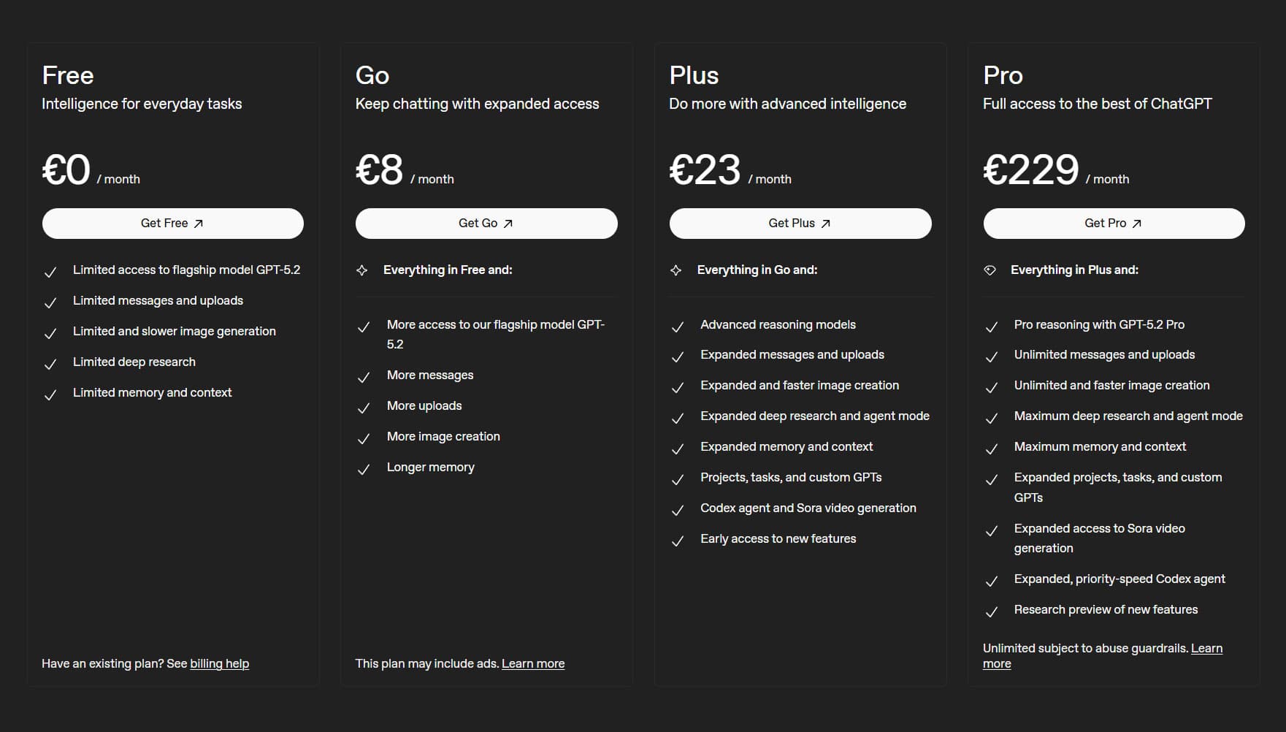
Task: Click the Get Free button
Action: (172, 224)
